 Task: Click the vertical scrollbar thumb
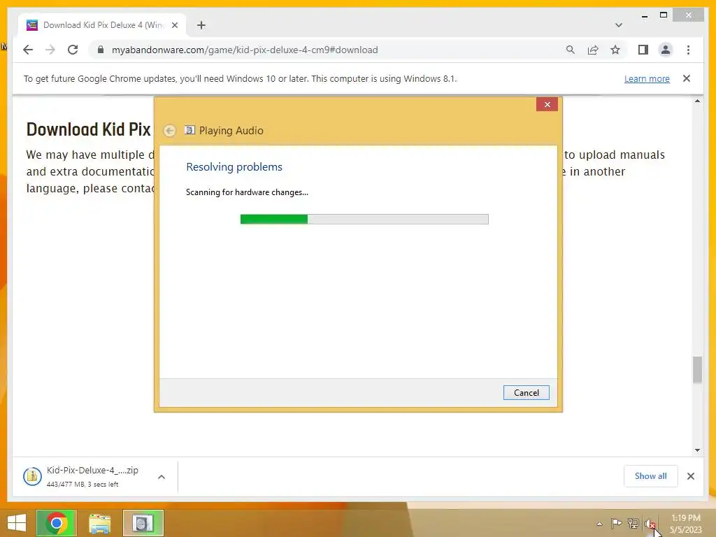tap(697, 370)
